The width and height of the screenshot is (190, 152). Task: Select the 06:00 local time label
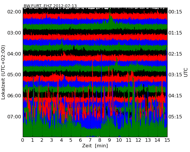point(14,96)
